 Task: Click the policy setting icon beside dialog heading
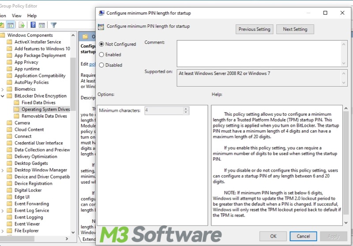101,27
